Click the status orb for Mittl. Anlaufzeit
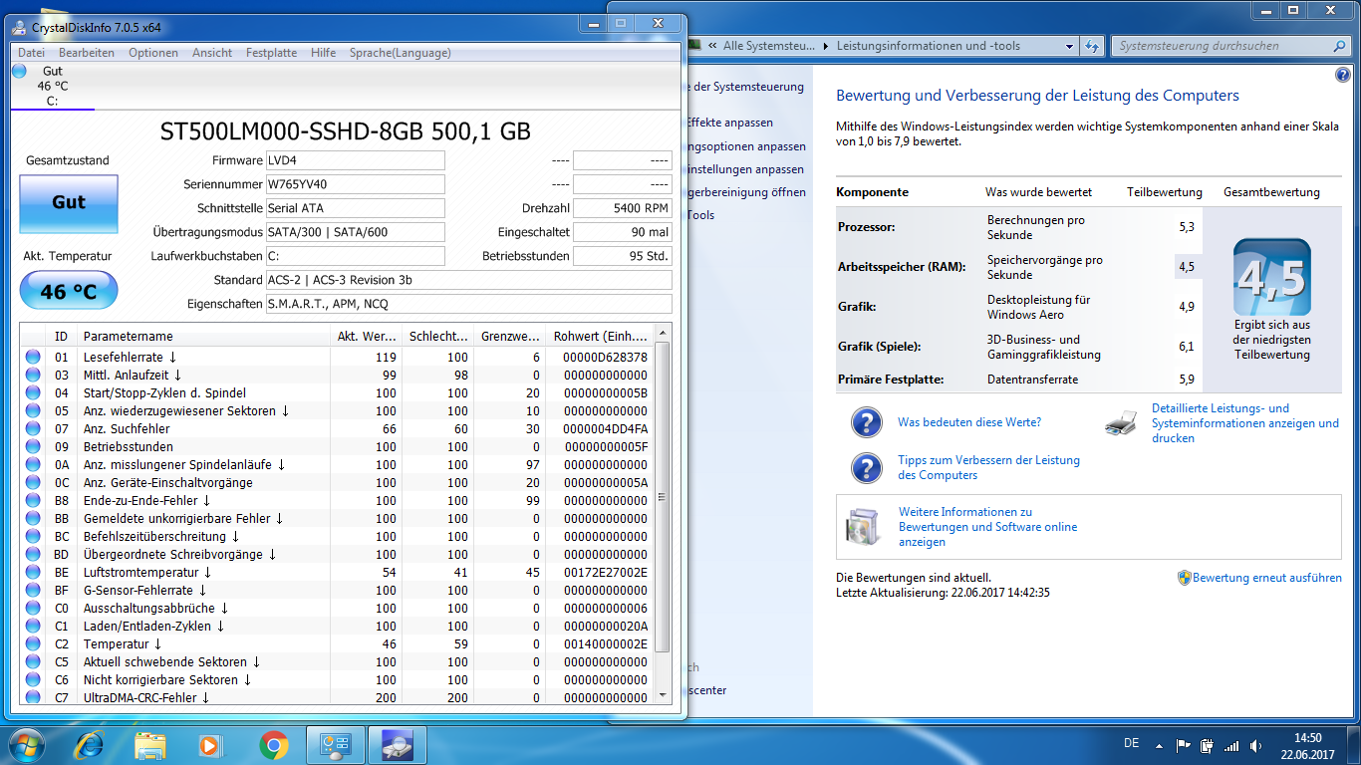This screenshot has width=1361, height=765. click(33, 375)
